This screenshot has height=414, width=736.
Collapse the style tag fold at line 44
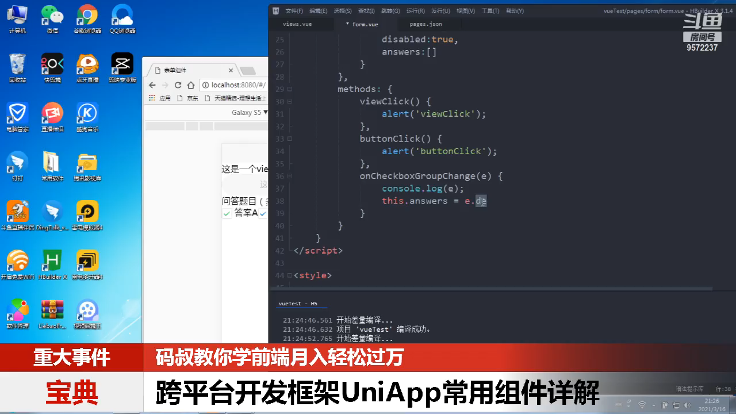289,275
